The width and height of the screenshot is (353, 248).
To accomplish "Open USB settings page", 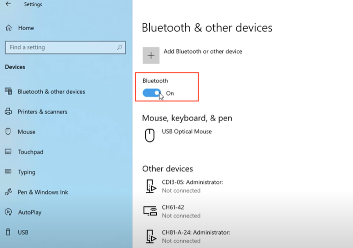I will 23,232.
